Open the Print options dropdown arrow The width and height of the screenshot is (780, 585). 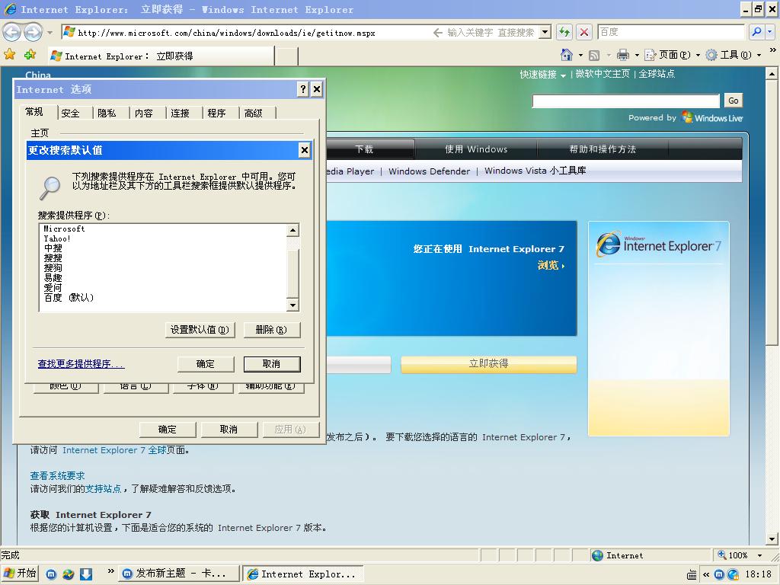pyautogui.click(x=637, y=55)
